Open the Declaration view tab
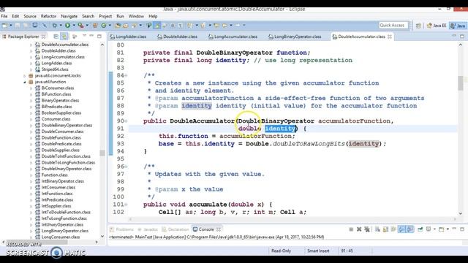Screen dimensions: 468x263 point(175,229)
